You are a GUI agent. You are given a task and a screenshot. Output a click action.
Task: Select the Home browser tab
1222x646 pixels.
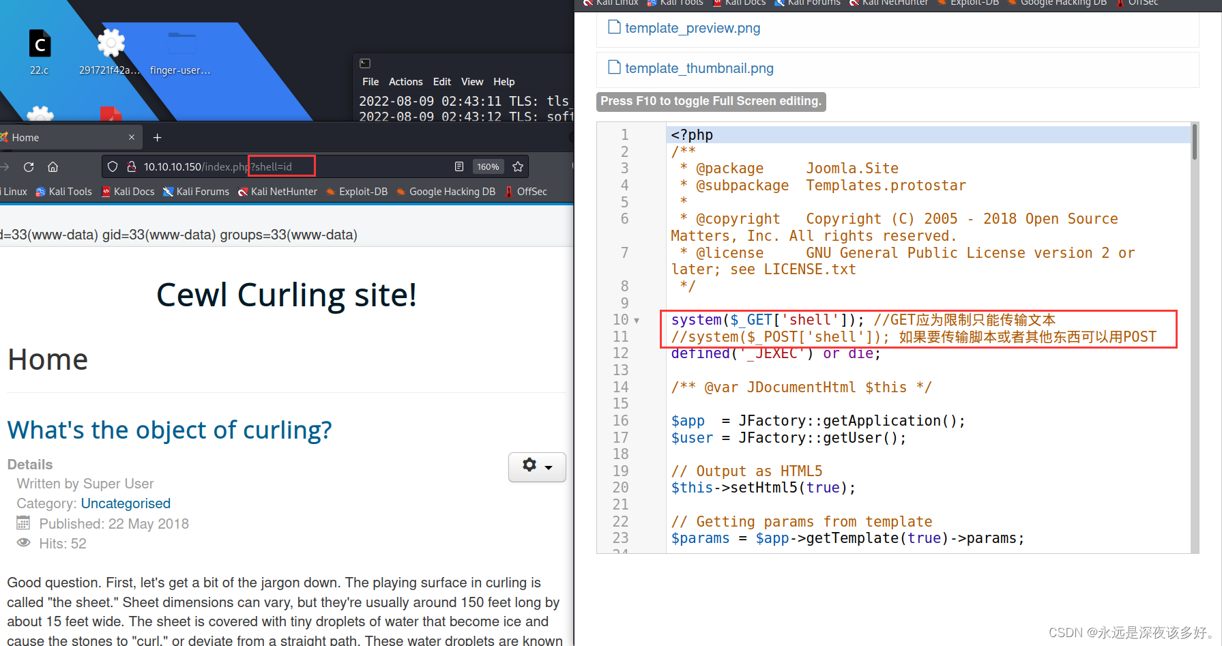[68, 138]
